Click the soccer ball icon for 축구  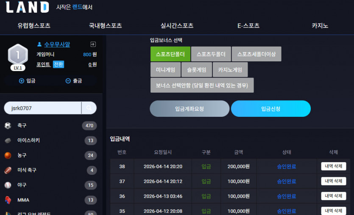[8, 126]
